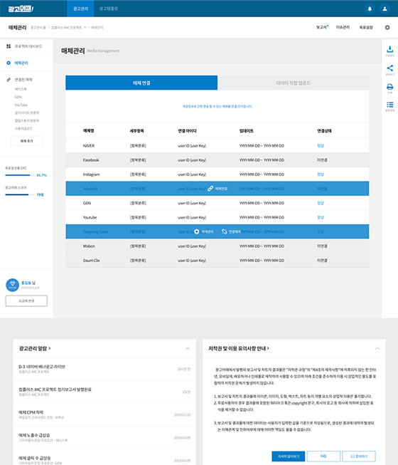Select YouTube under connected media in the sidebar
Image resolution: width=398 pixels, height=465 pixels.
(21, 105)
